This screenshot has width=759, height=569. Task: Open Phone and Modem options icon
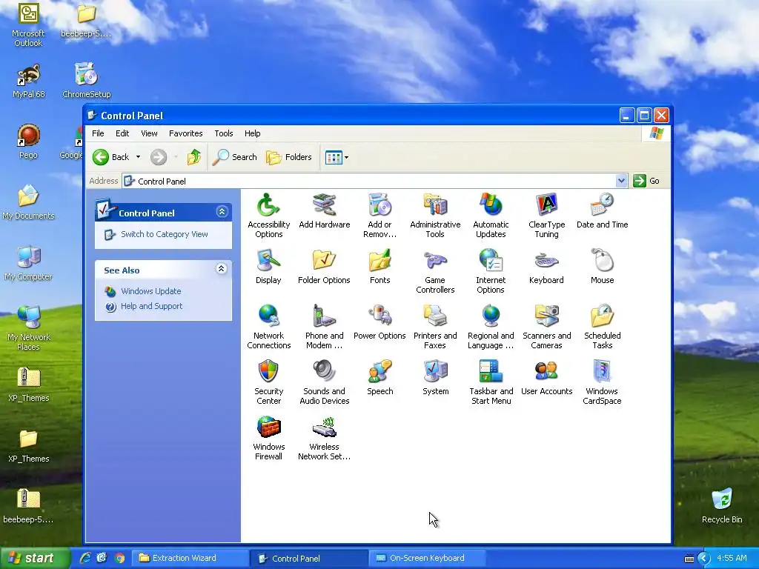coord(325,326)
